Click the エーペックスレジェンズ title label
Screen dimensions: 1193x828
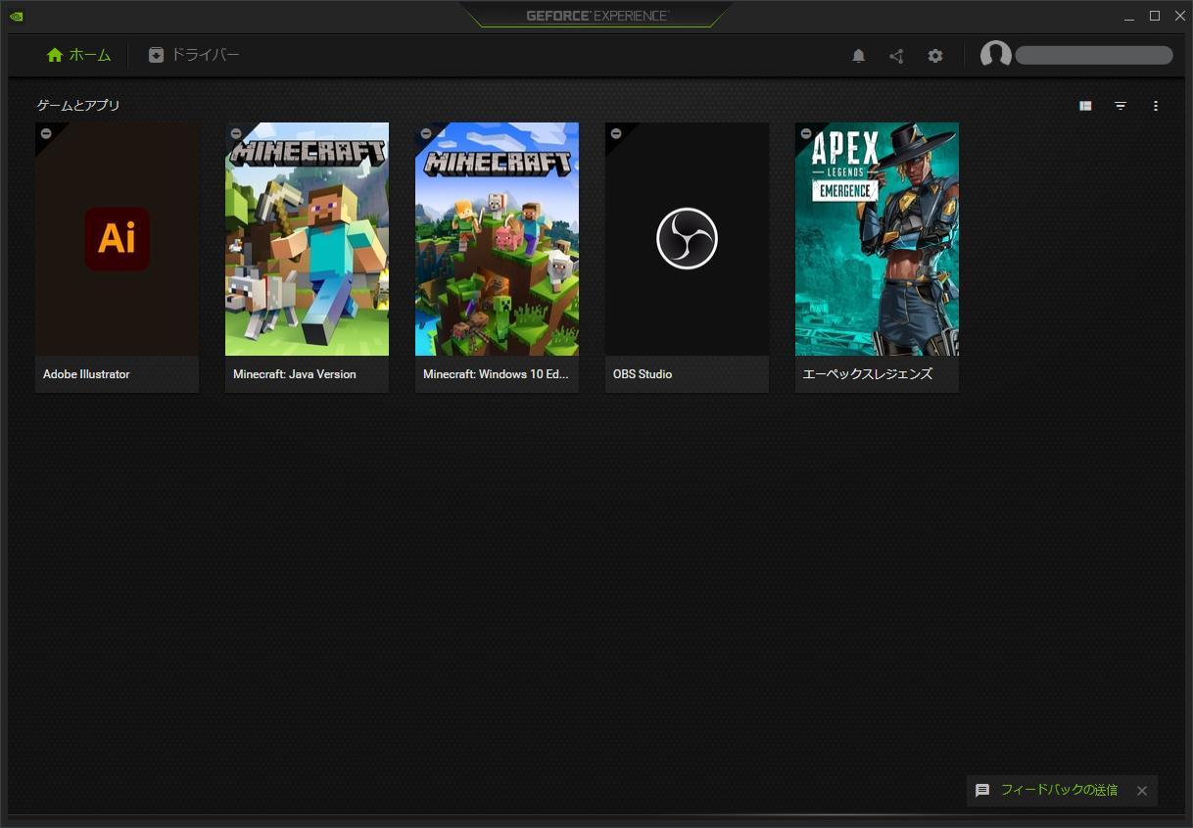(x=868, y=374)
